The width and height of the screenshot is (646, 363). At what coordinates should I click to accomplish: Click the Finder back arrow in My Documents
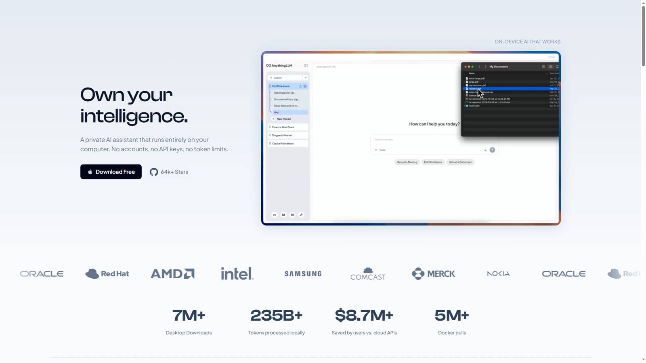[479, 67]
